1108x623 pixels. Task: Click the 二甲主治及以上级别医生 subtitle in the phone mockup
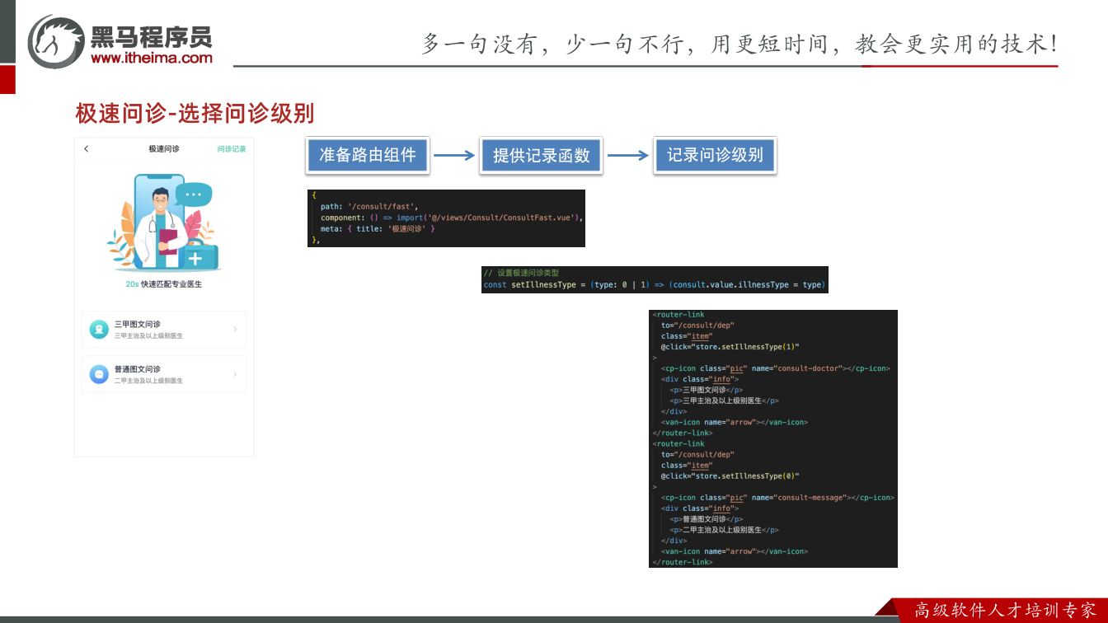pyautogui.click(x=148, y=381)
